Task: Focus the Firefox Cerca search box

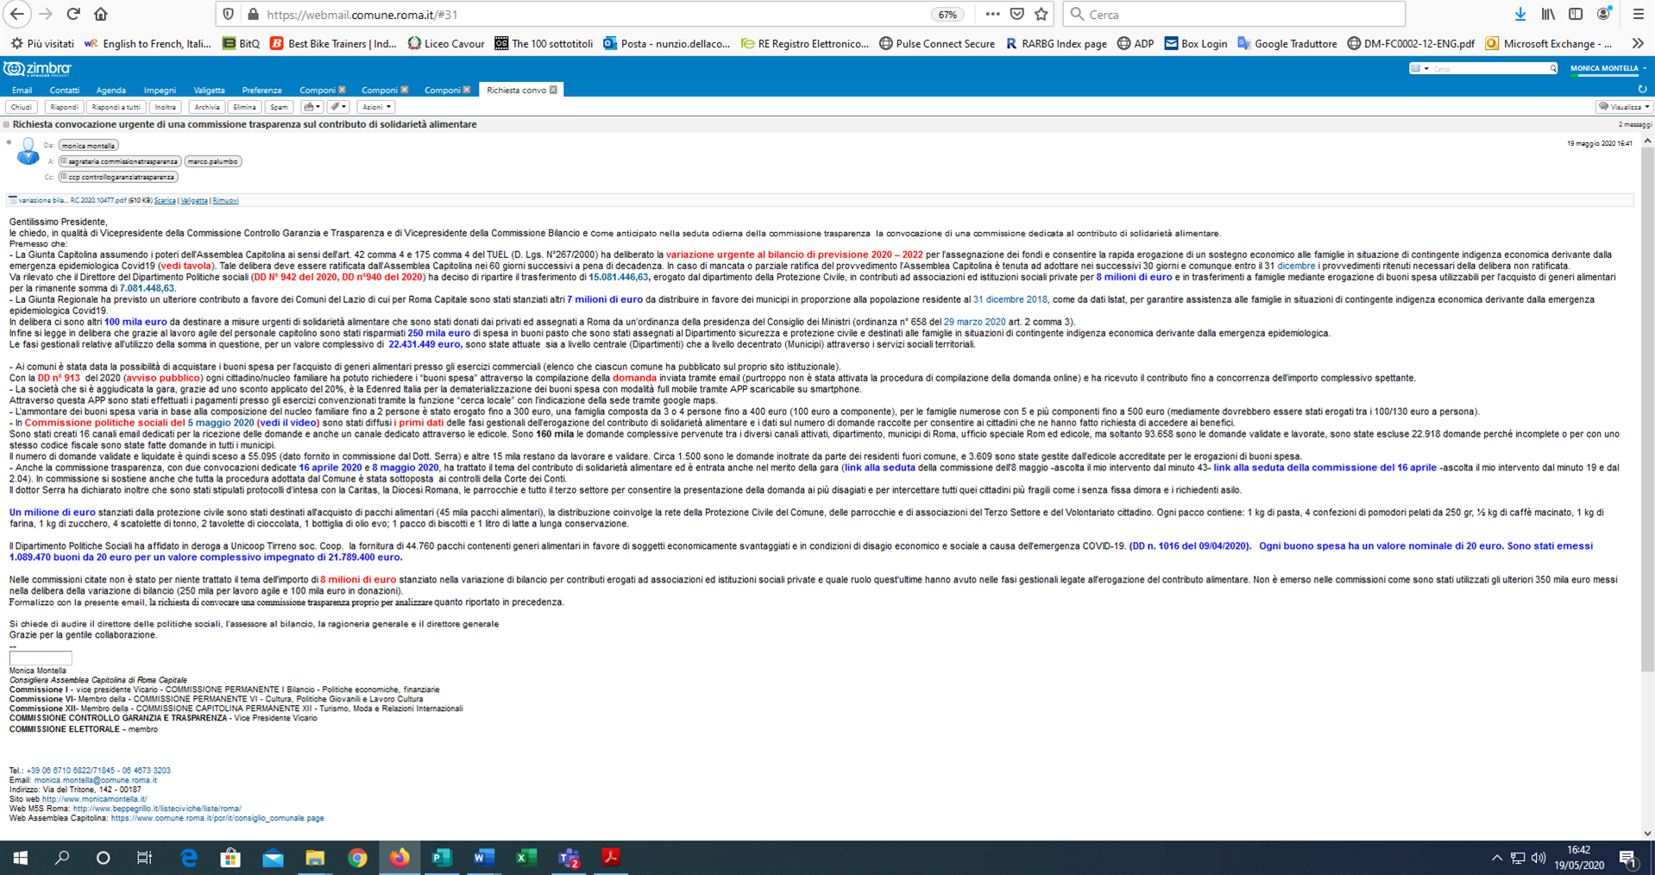Action: (1234, 14)
